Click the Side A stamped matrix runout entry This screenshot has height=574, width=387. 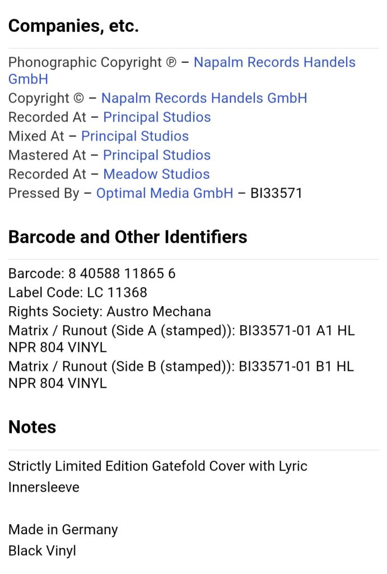point(181,339)
